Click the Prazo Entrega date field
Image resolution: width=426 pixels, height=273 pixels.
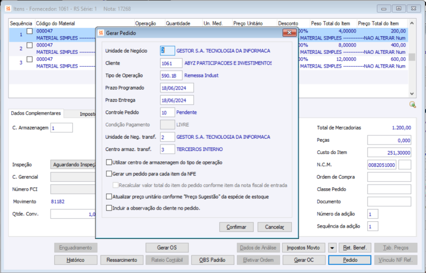click(x=177, y=100)
